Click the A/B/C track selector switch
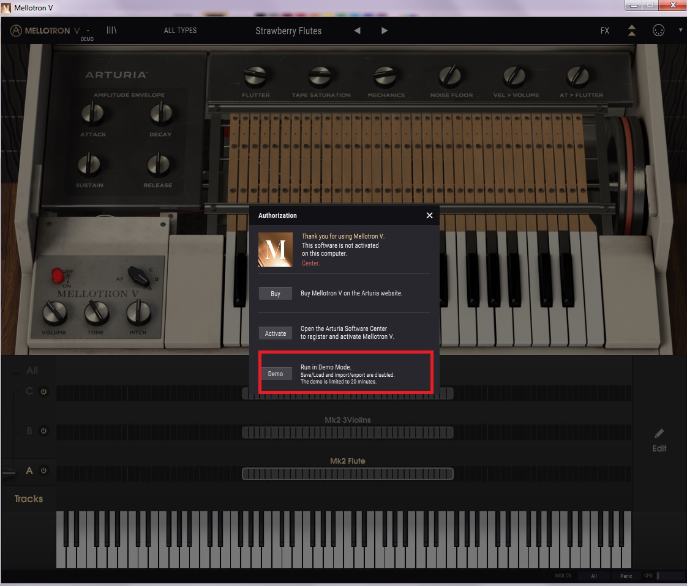Image resolution: width=687 pixels, height=586 pixels. (138, 276)
